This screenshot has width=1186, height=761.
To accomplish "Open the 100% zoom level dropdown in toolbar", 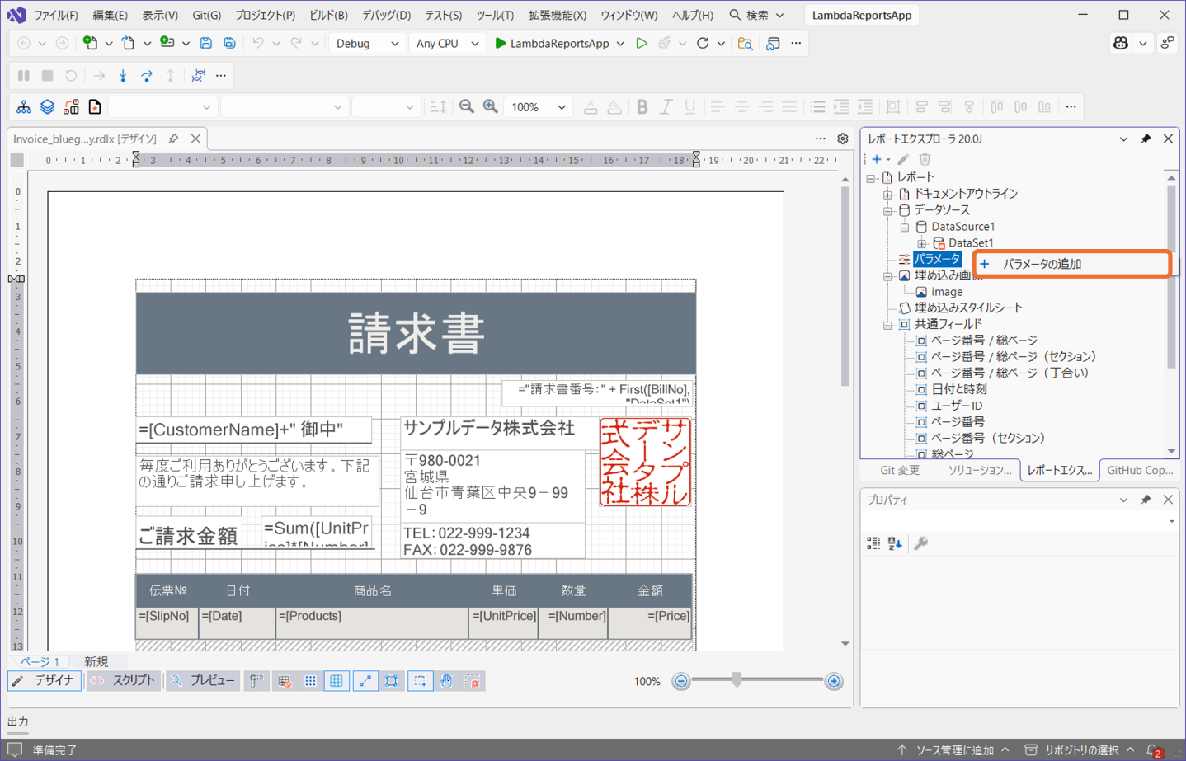I will [538, 107].
